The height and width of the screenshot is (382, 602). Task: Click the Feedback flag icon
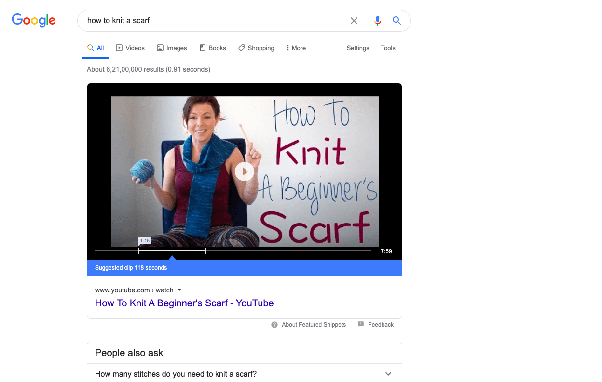pyautogui.click(x=361, y=325)
